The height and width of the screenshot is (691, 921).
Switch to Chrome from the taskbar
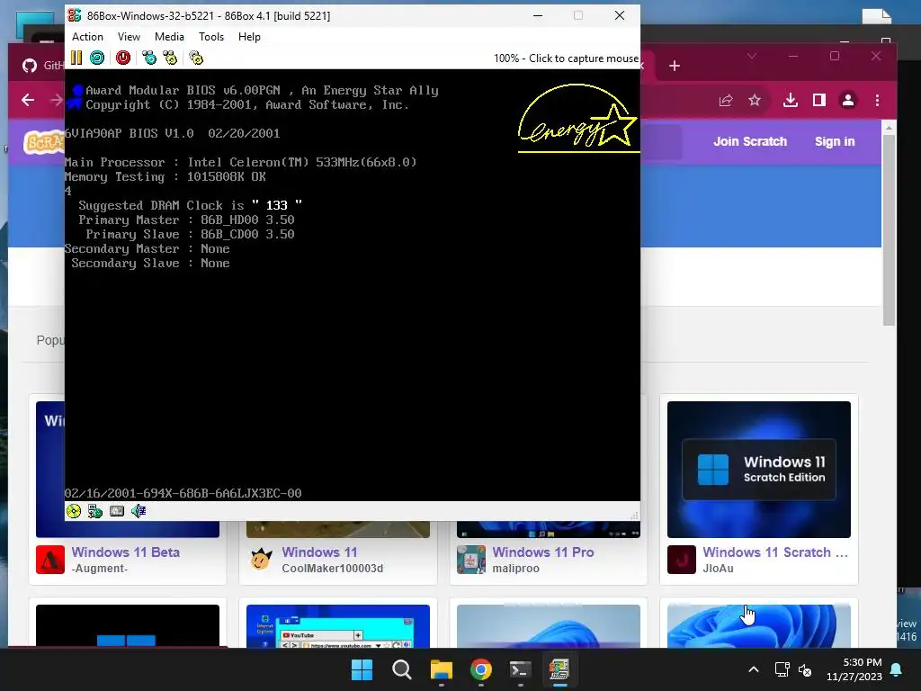coord(481,669)
